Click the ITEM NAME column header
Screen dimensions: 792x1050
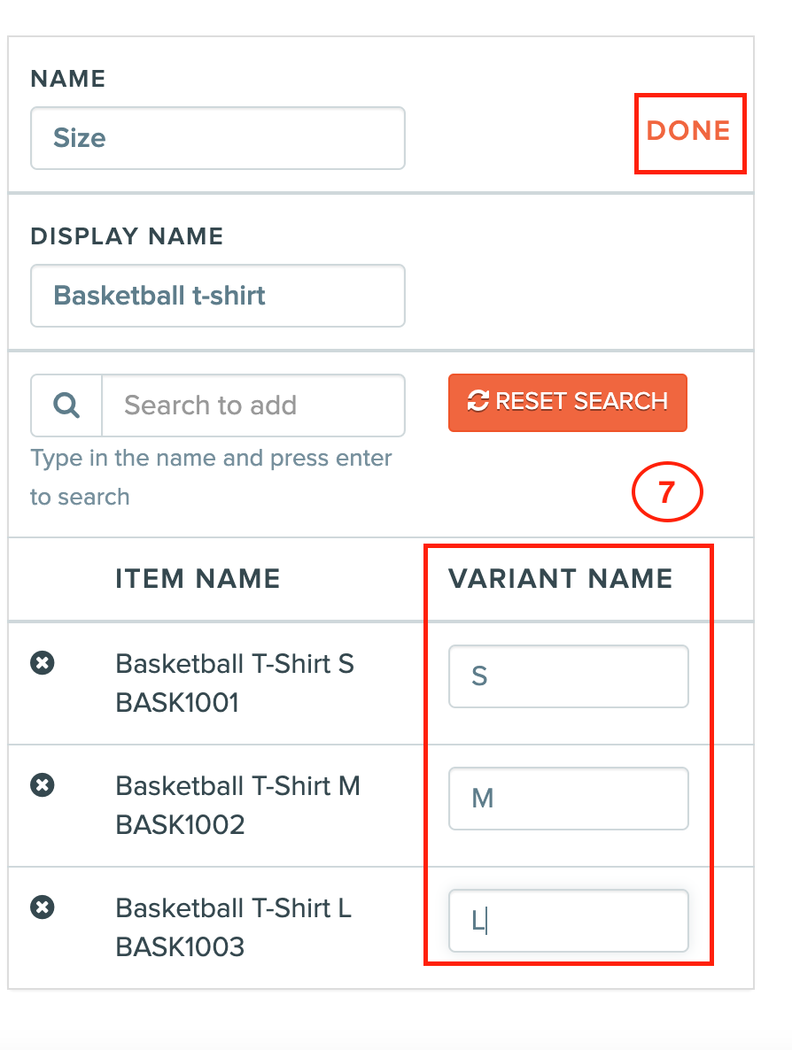pyautogui.click(x=198, y=579)
